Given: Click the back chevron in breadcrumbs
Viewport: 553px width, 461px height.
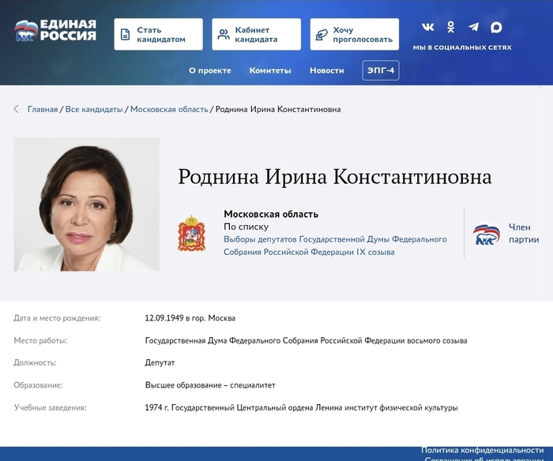Looking at the screenshot, I should pyautogui.click(x=17, y=109).
